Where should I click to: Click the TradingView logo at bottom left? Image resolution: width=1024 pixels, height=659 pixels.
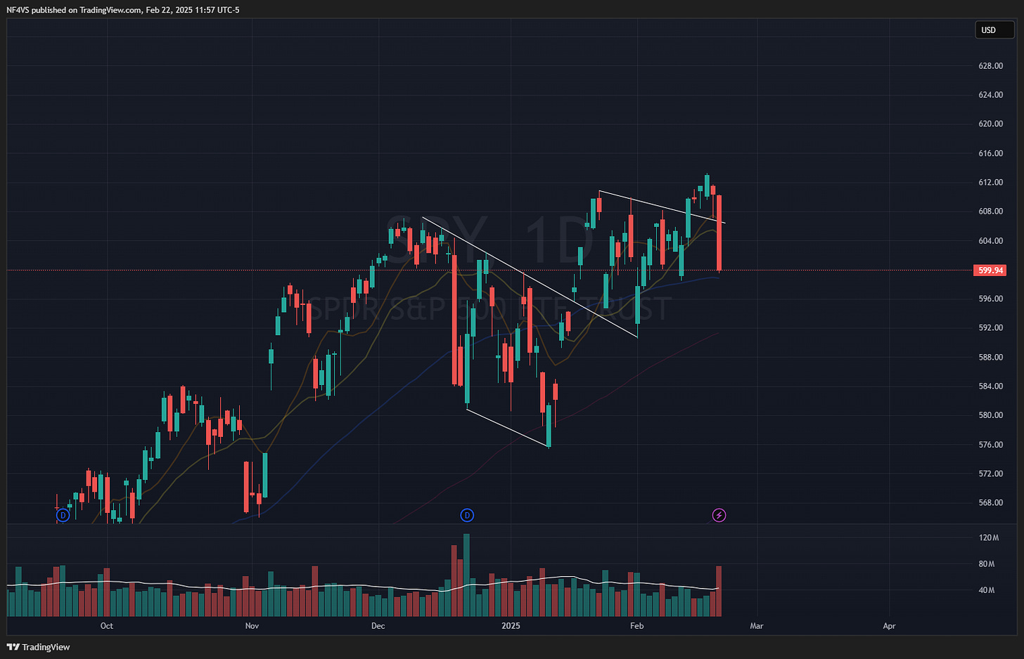coord(39,647)
